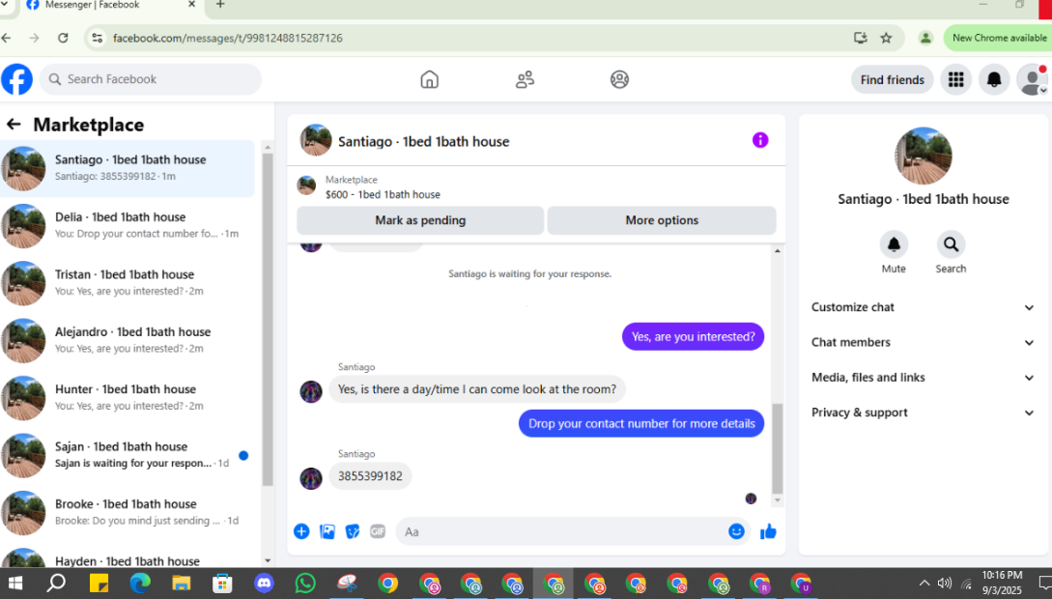Click "Drop your contact number" message bubble
This screenshot has width=1052, height=599.
tap(641, 423)
